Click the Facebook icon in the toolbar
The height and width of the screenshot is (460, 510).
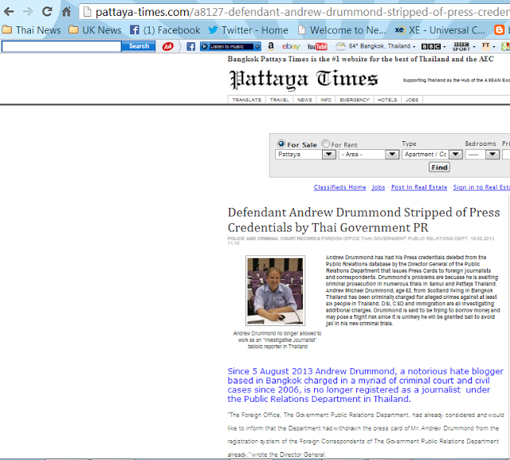(191, 46)
